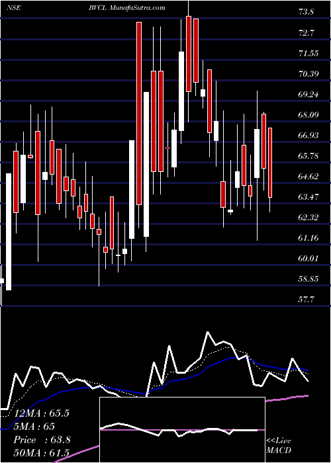Click the 12MA : 65.5 legend entry

click(42, 413)
